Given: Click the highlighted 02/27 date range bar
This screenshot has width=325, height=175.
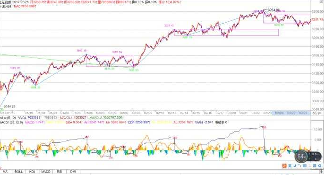Looking at the screenshot, I should point(291,113).
